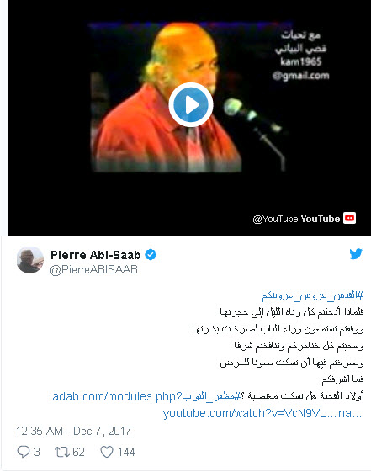View the 3 replies count
Image resolution: width=371 pixels, height=472 pixels.
(37, 452)
